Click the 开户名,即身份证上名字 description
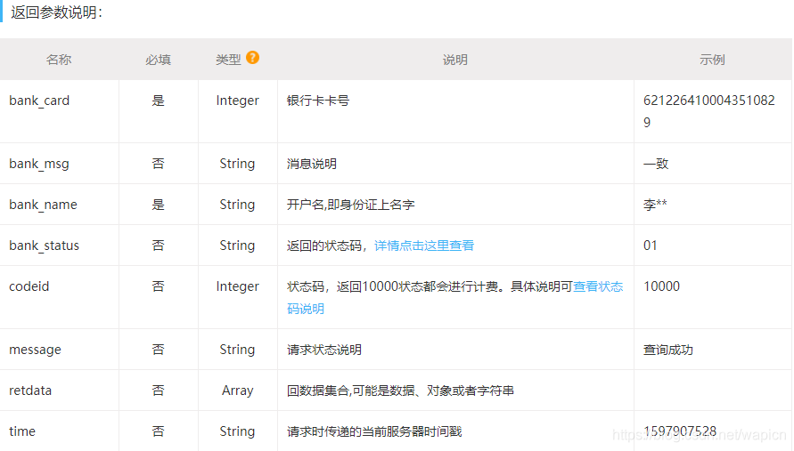 coord(351,205)
